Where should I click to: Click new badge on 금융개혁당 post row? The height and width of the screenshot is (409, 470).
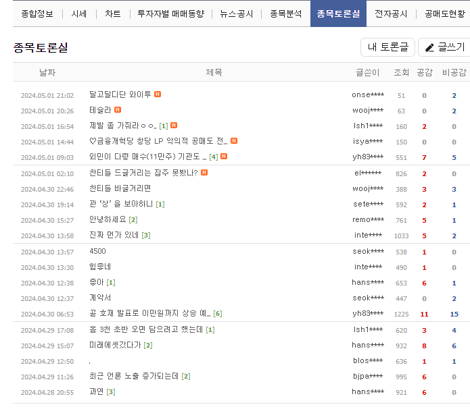click(234, 140)
